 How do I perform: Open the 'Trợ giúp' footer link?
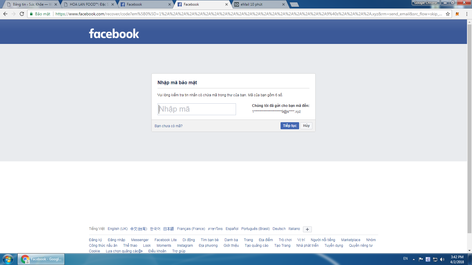[179, 251]
